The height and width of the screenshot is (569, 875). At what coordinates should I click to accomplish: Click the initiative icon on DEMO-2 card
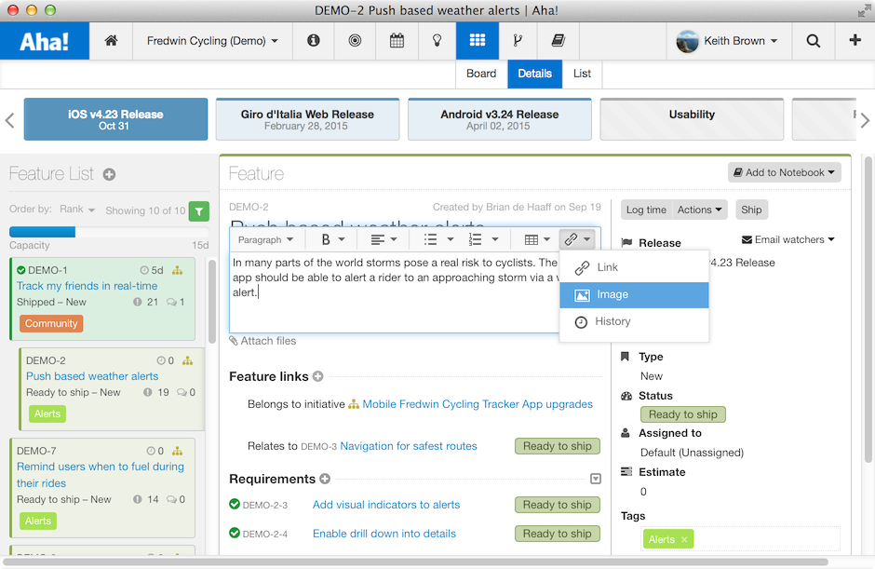pos(187,360)
